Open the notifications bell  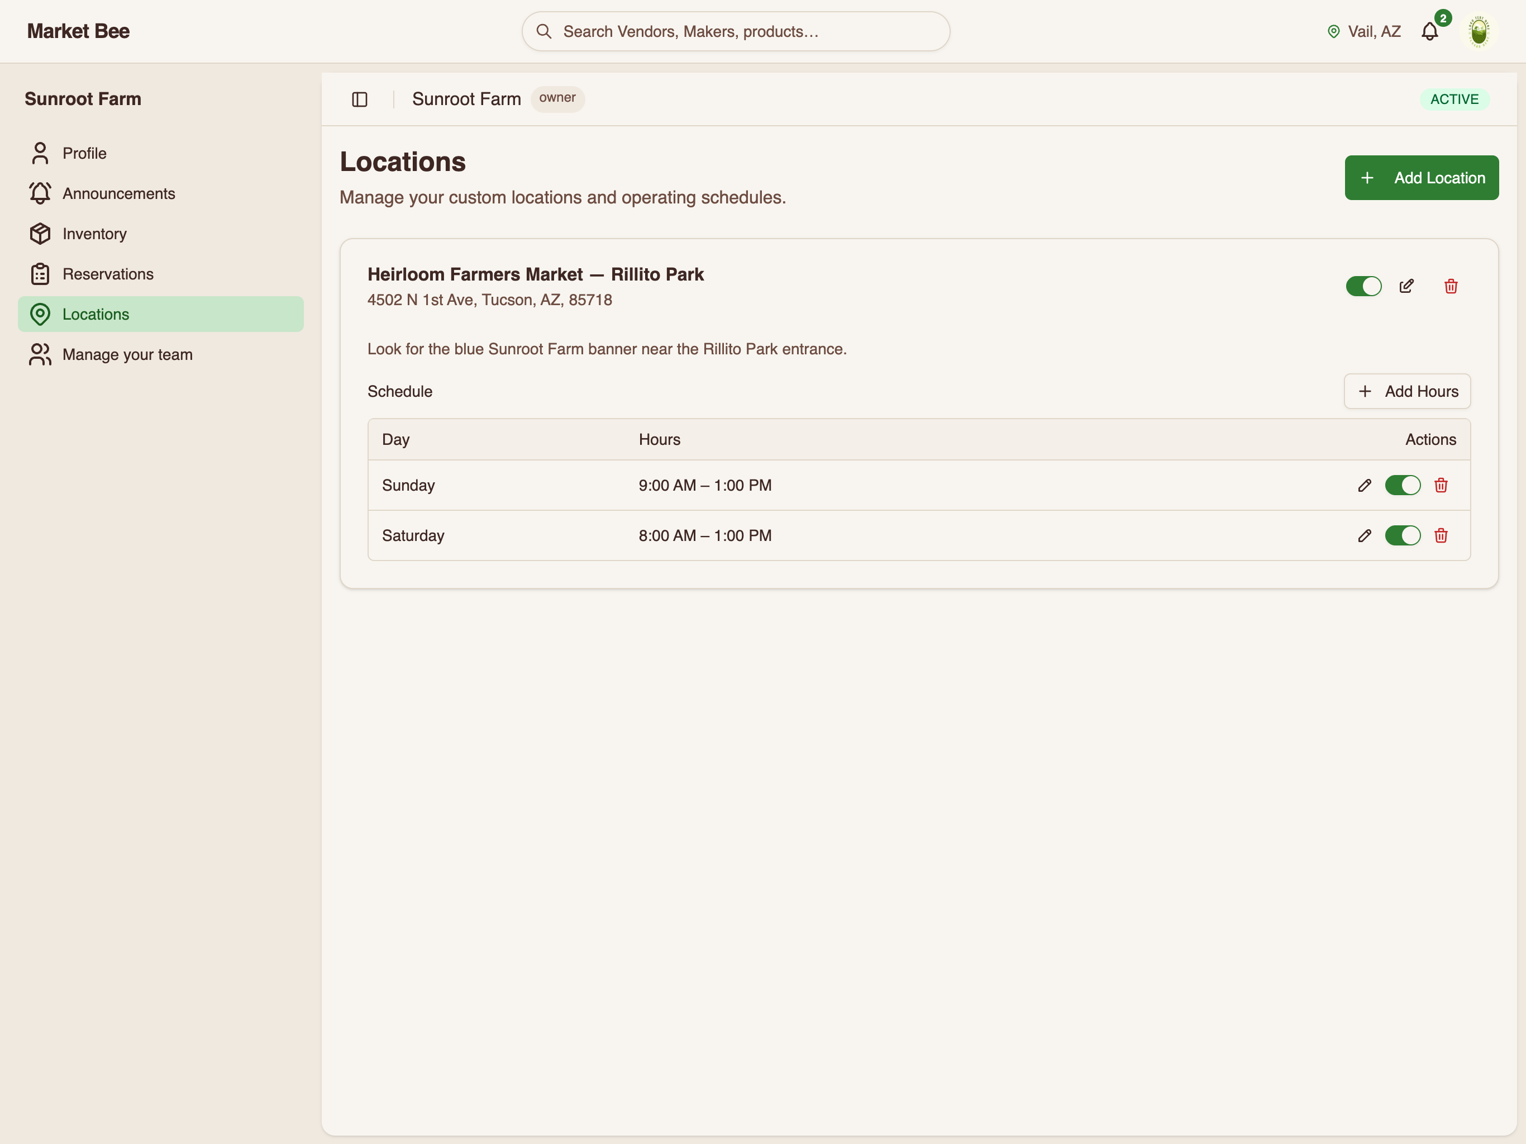click(x=1429, y=32)
